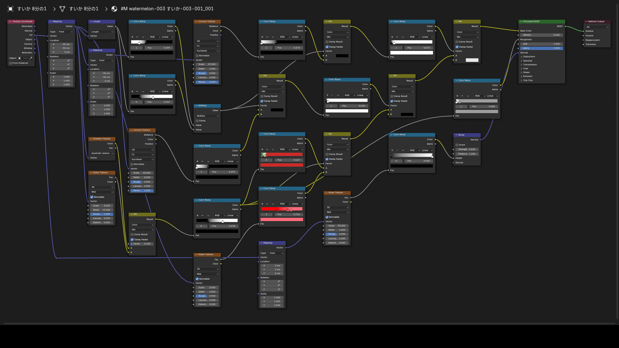Add a stop in Color Ramp with Pos 0.073
This screenshot has width=619, height=348.
point(392,37)
